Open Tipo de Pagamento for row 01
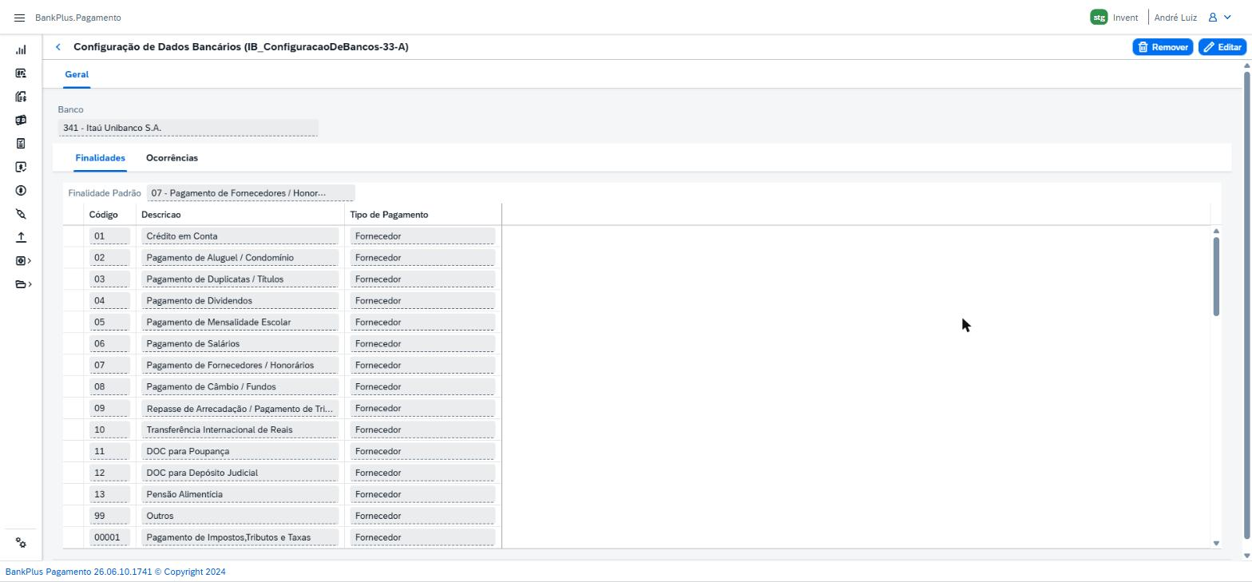 [x=422, y=236]
